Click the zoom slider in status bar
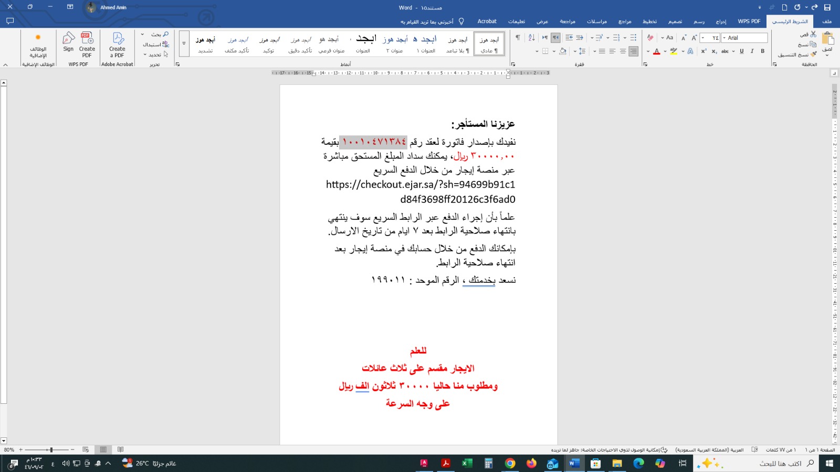Screen dimensions: 840x472 click(x=51, y=450)
